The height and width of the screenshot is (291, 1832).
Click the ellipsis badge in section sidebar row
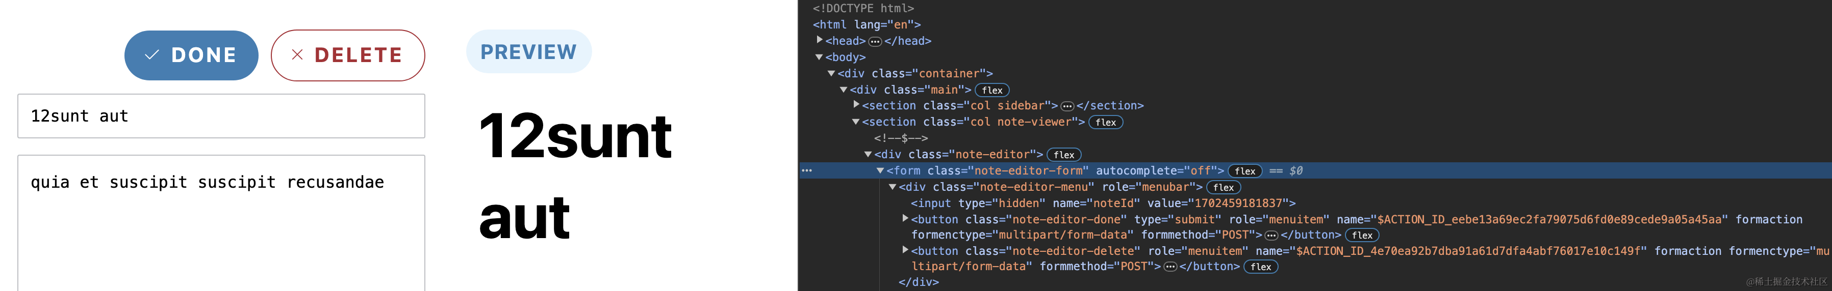pos(1067,106)
